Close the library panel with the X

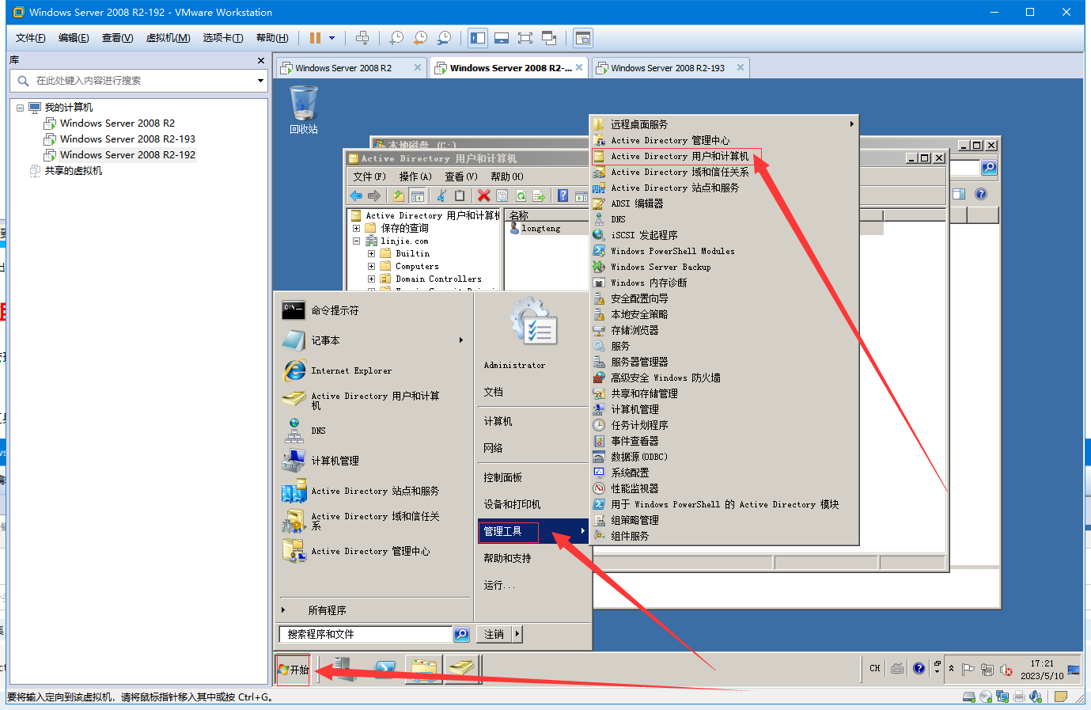[261, 61]
